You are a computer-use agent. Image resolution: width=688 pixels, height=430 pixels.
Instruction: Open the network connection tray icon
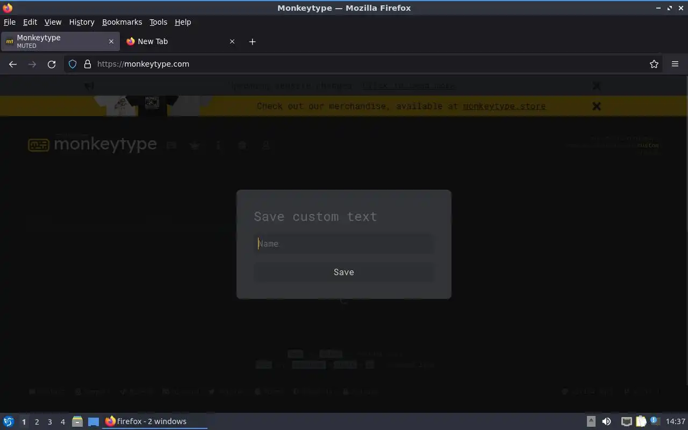(x=626, y=421)
